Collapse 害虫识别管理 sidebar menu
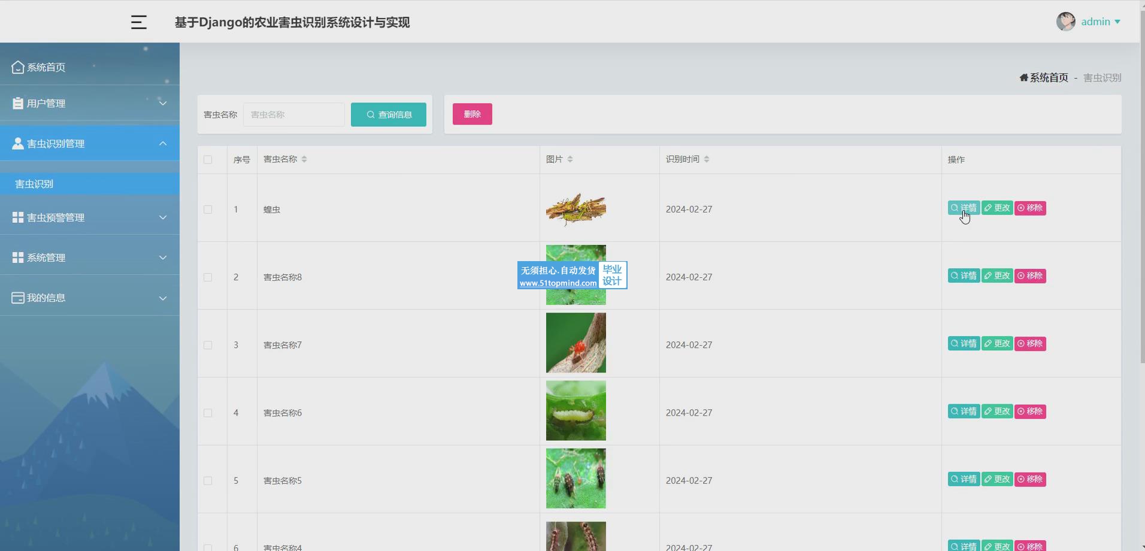 pos(90,143)
